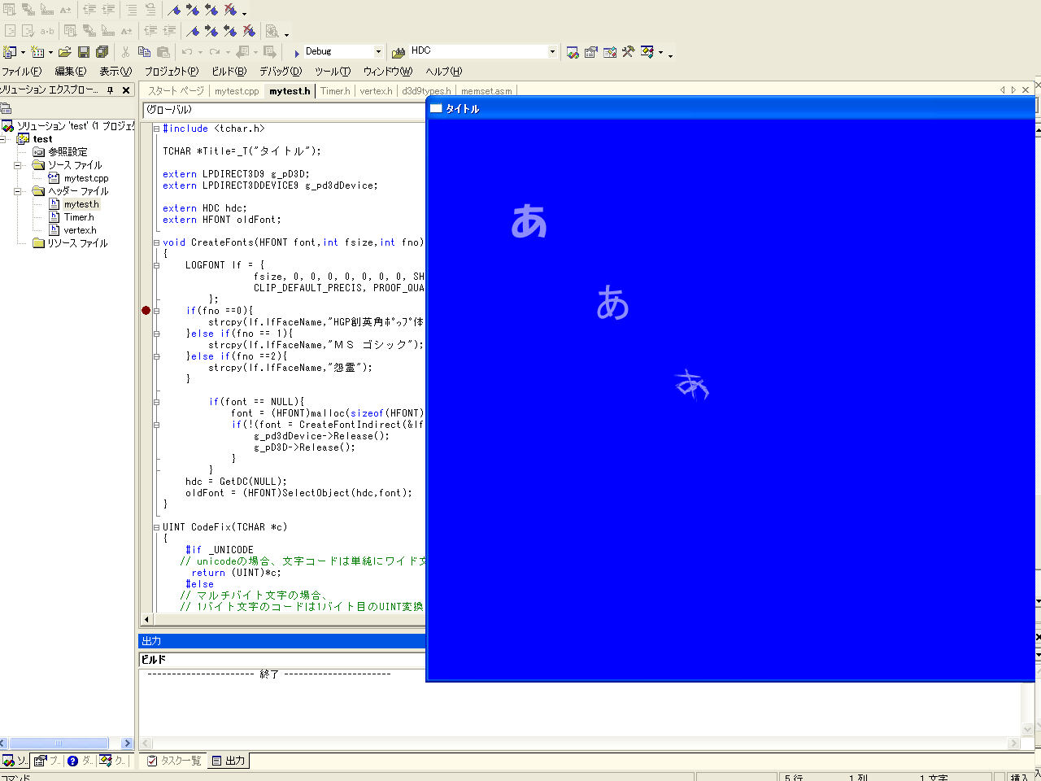Click the Paste clipboard icon

coord(163,52)
